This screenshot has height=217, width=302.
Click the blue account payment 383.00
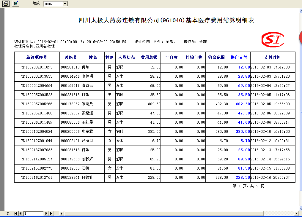tap(243, 132)
